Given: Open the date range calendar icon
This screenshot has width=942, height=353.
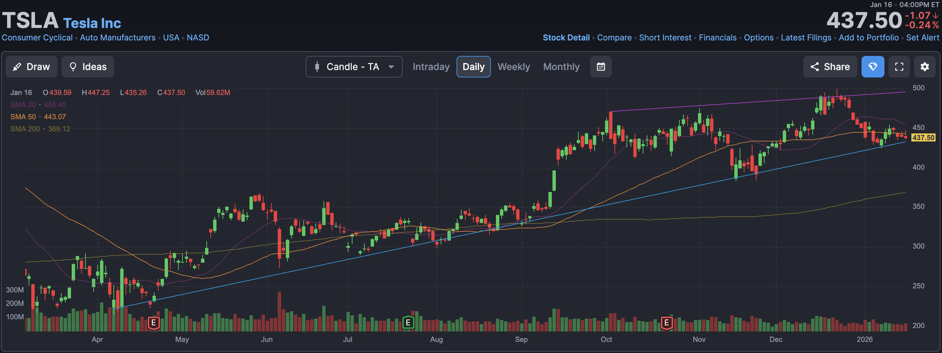Looking at the screenshot, I should click(x=601, y=67).
